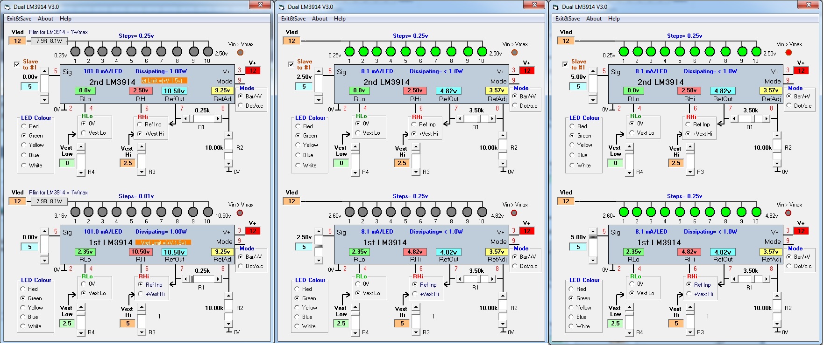Click the upper Vin > Vmax indicator in left window
The image size is (824, 345).
coord(240,52)
